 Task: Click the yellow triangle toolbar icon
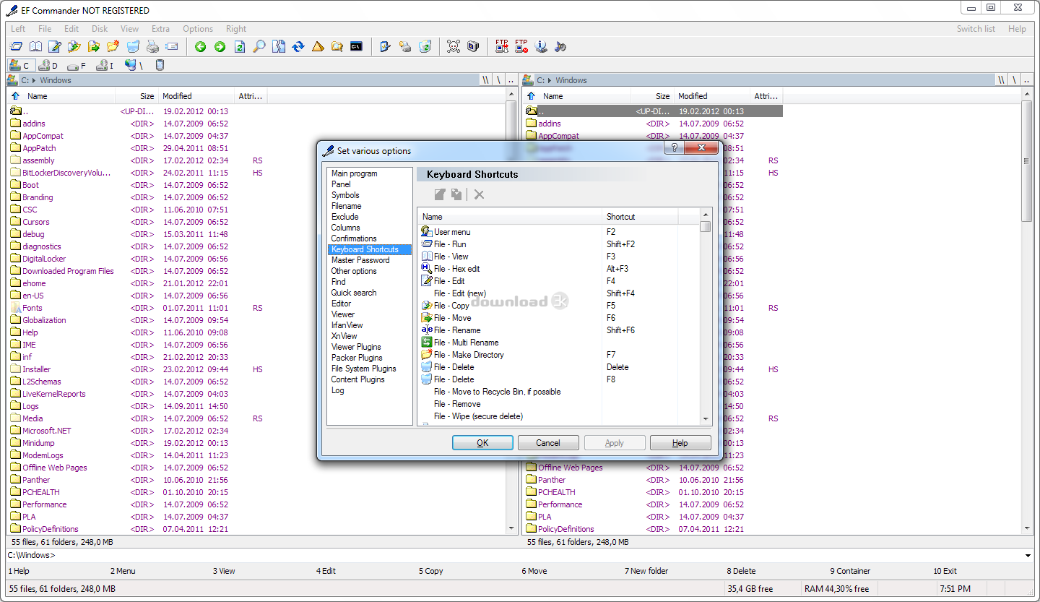318,46
